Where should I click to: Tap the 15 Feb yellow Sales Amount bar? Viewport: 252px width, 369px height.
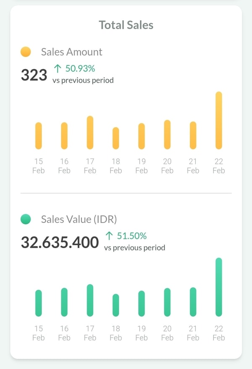39,136
